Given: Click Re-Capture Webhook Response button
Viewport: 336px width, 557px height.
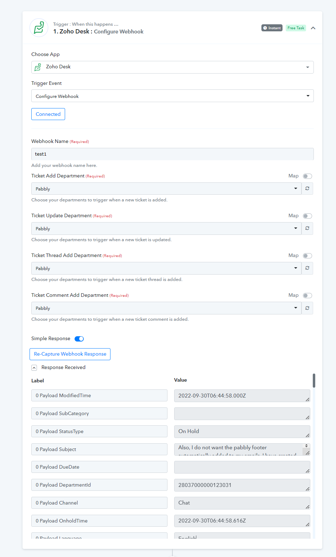Looking at the screenshot, I should coord(70,354).
